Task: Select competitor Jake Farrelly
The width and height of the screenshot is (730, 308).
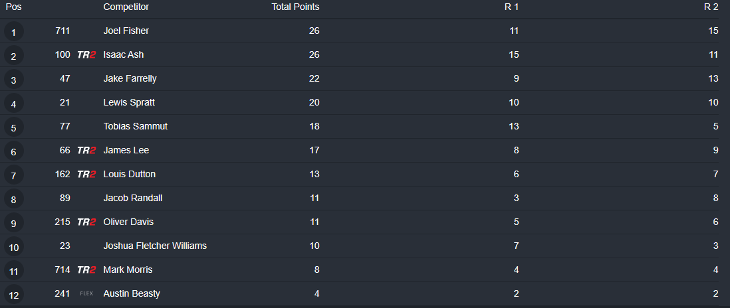Action: tap(130, 79)
